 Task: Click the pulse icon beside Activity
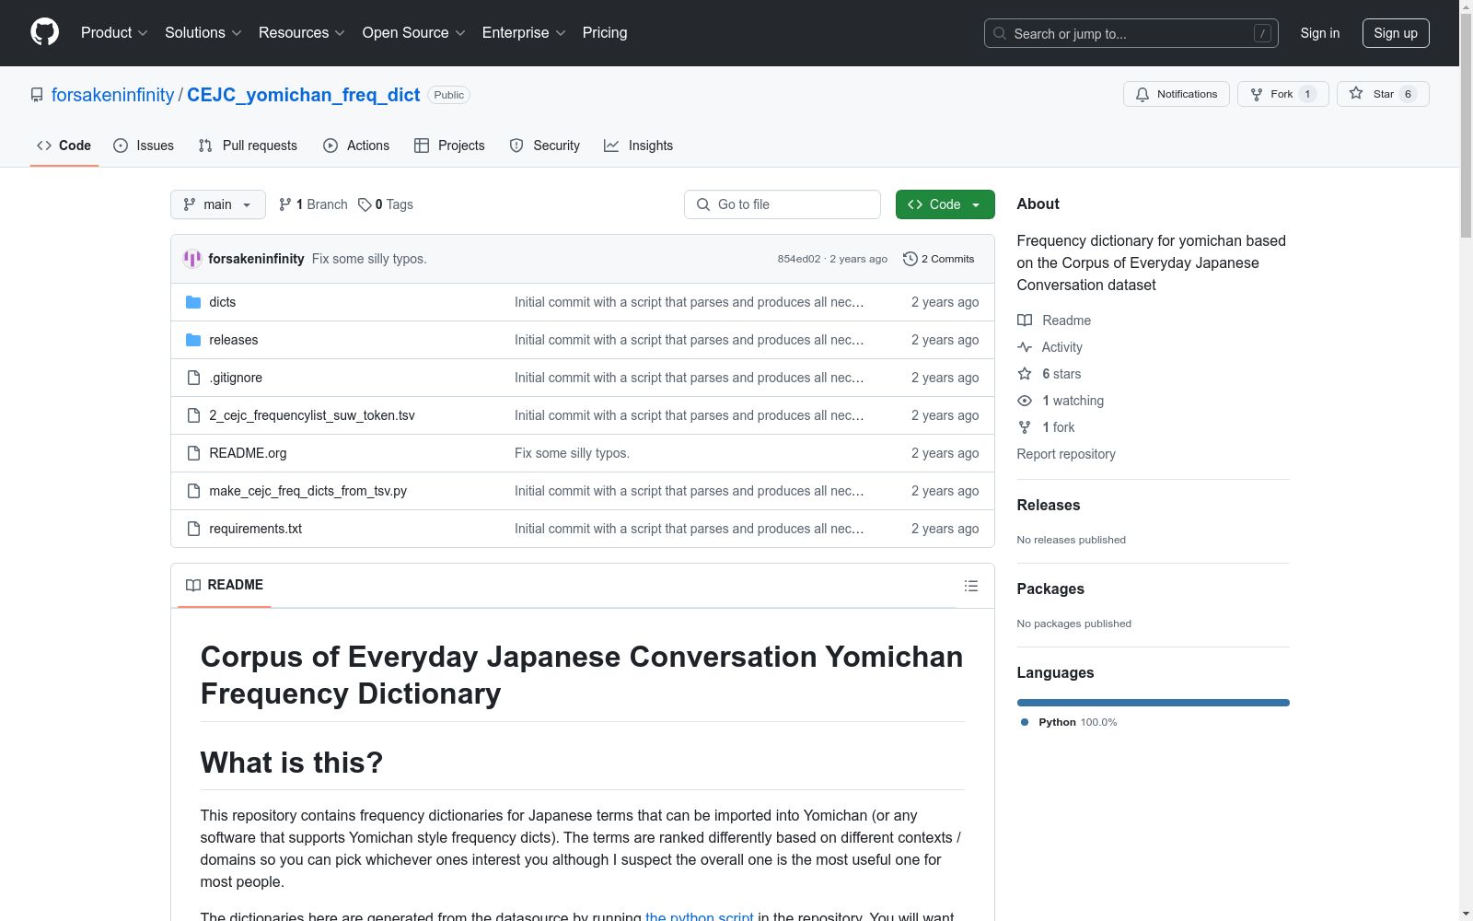(1025, 347)
